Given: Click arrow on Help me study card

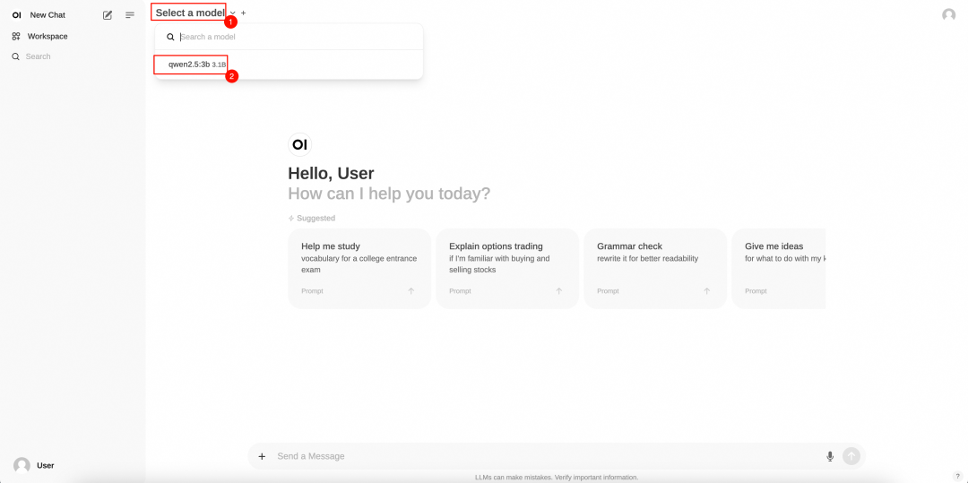Looking at the screenshot, I should coord(411,291).
